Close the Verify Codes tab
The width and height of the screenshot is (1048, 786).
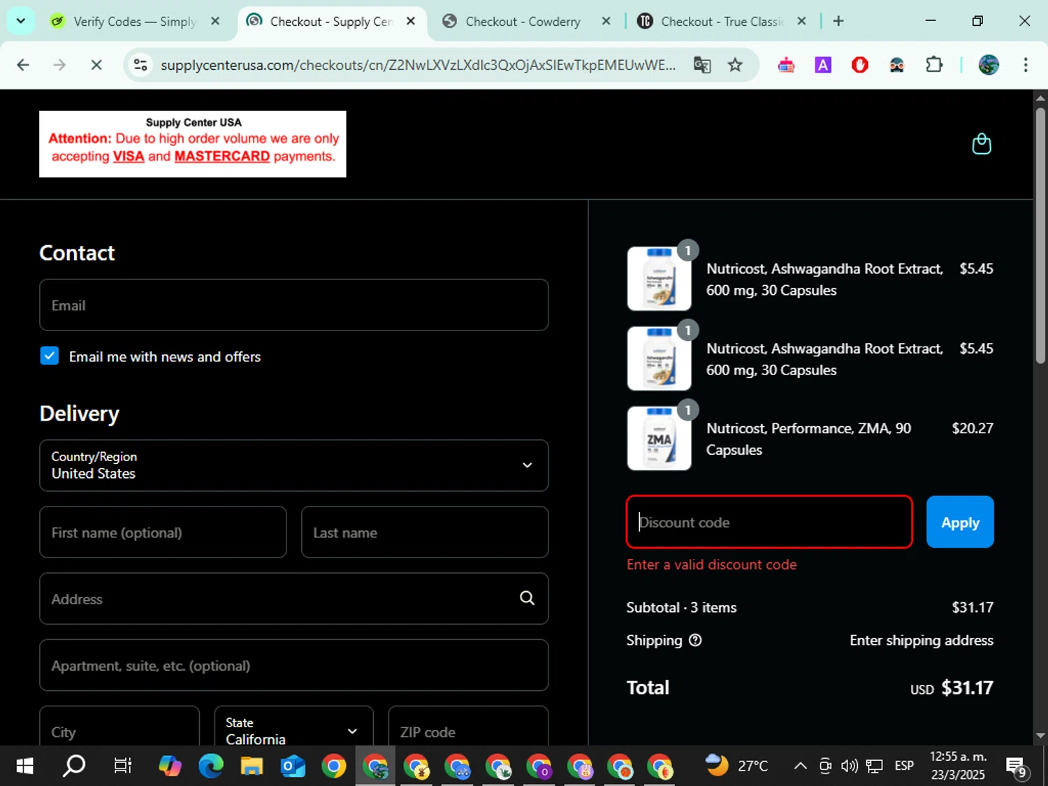pyautogui.click(x=215, y=21)
